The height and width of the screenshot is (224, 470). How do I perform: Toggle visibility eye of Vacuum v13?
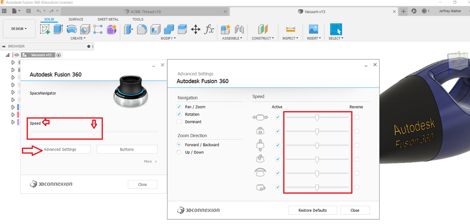(17, 55)
